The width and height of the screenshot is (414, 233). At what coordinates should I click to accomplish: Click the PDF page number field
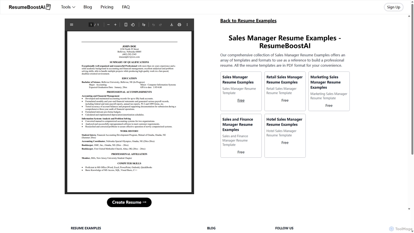[x=91, y=25]
